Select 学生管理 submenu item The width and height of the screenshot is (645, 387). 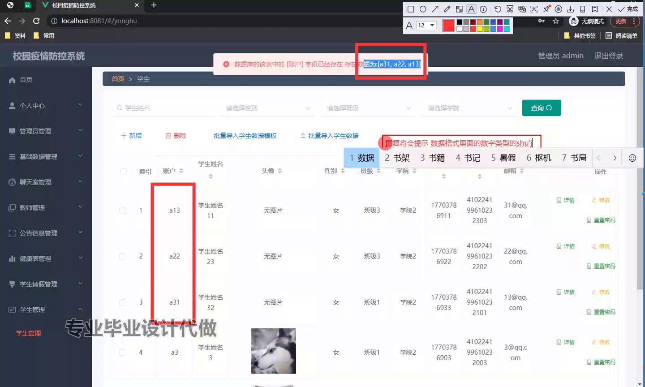[28, 333]
